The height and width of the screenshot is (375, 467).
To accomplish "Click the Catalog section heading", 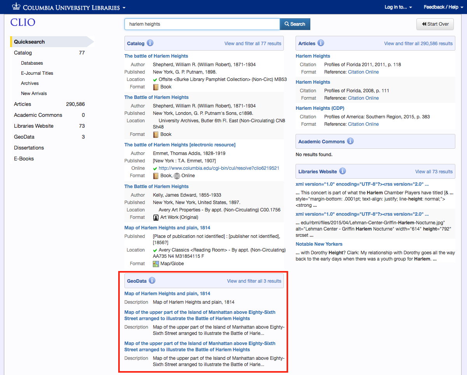I will point(136,44).
